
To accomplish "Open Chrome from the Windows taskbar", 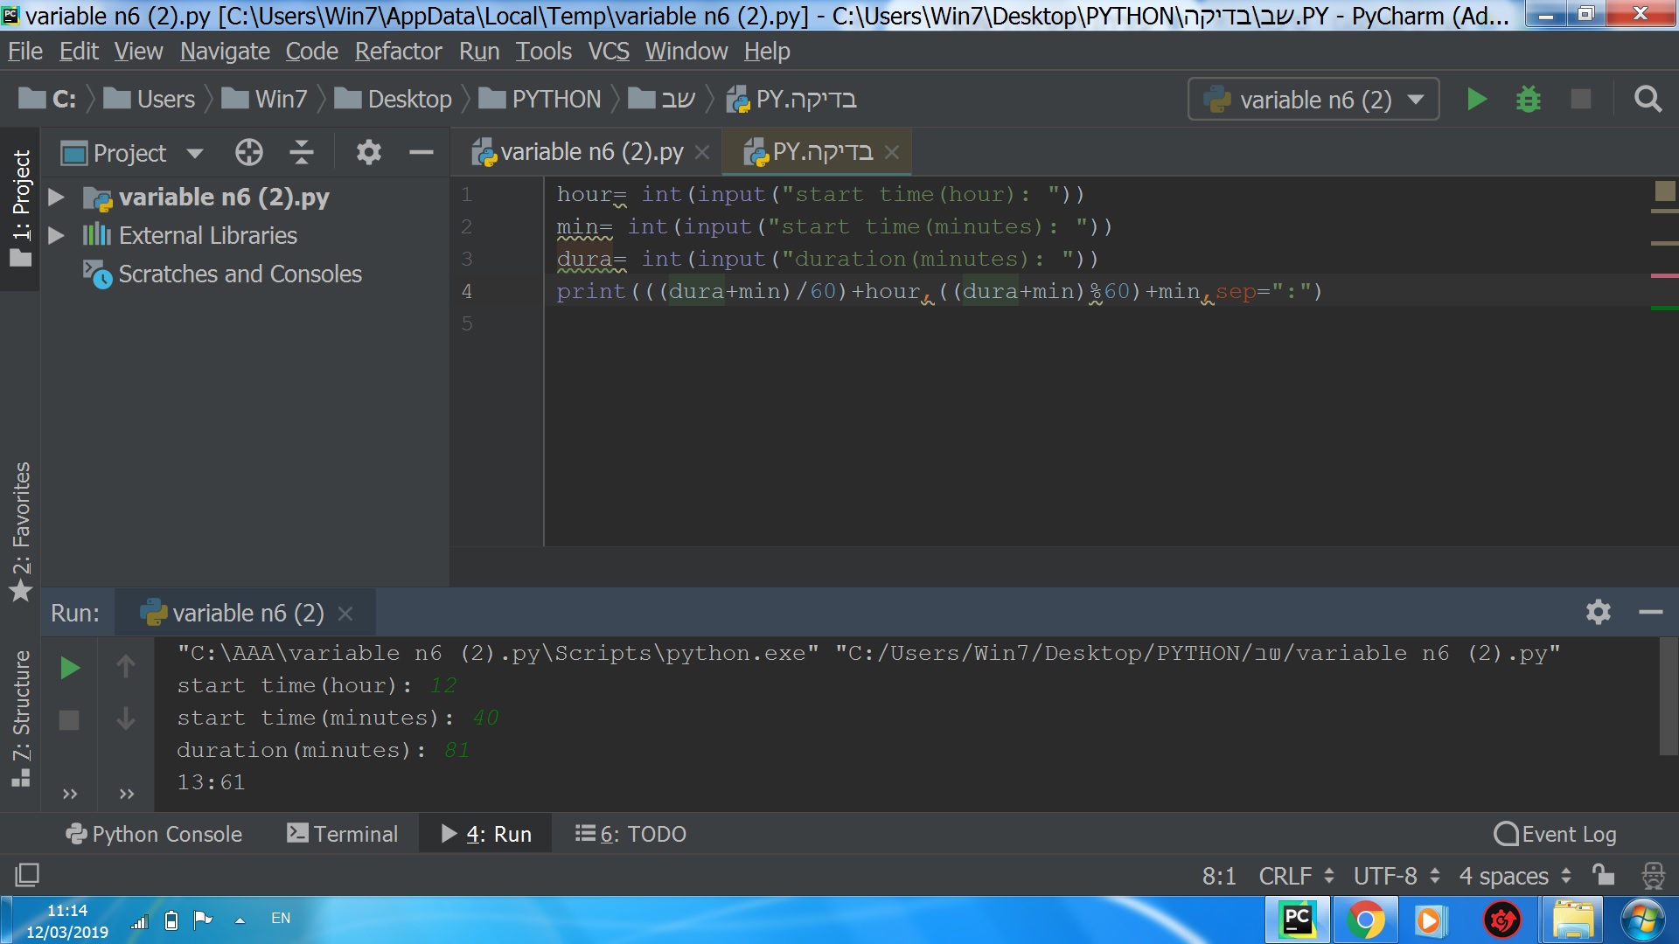I will tap(1365, 920).
